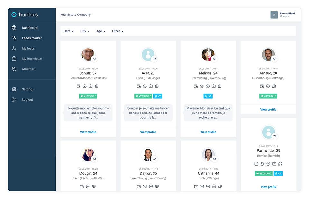The width and height of the screenshot is (309, 199).
Task: Click the Statistics pie chart icon
Action: pyautogui.click(x=14, y=69)
